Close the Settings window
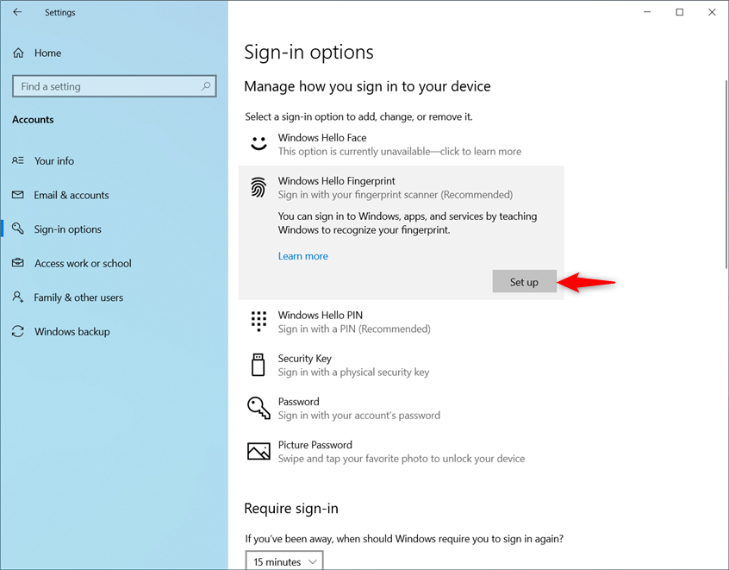 712,12
